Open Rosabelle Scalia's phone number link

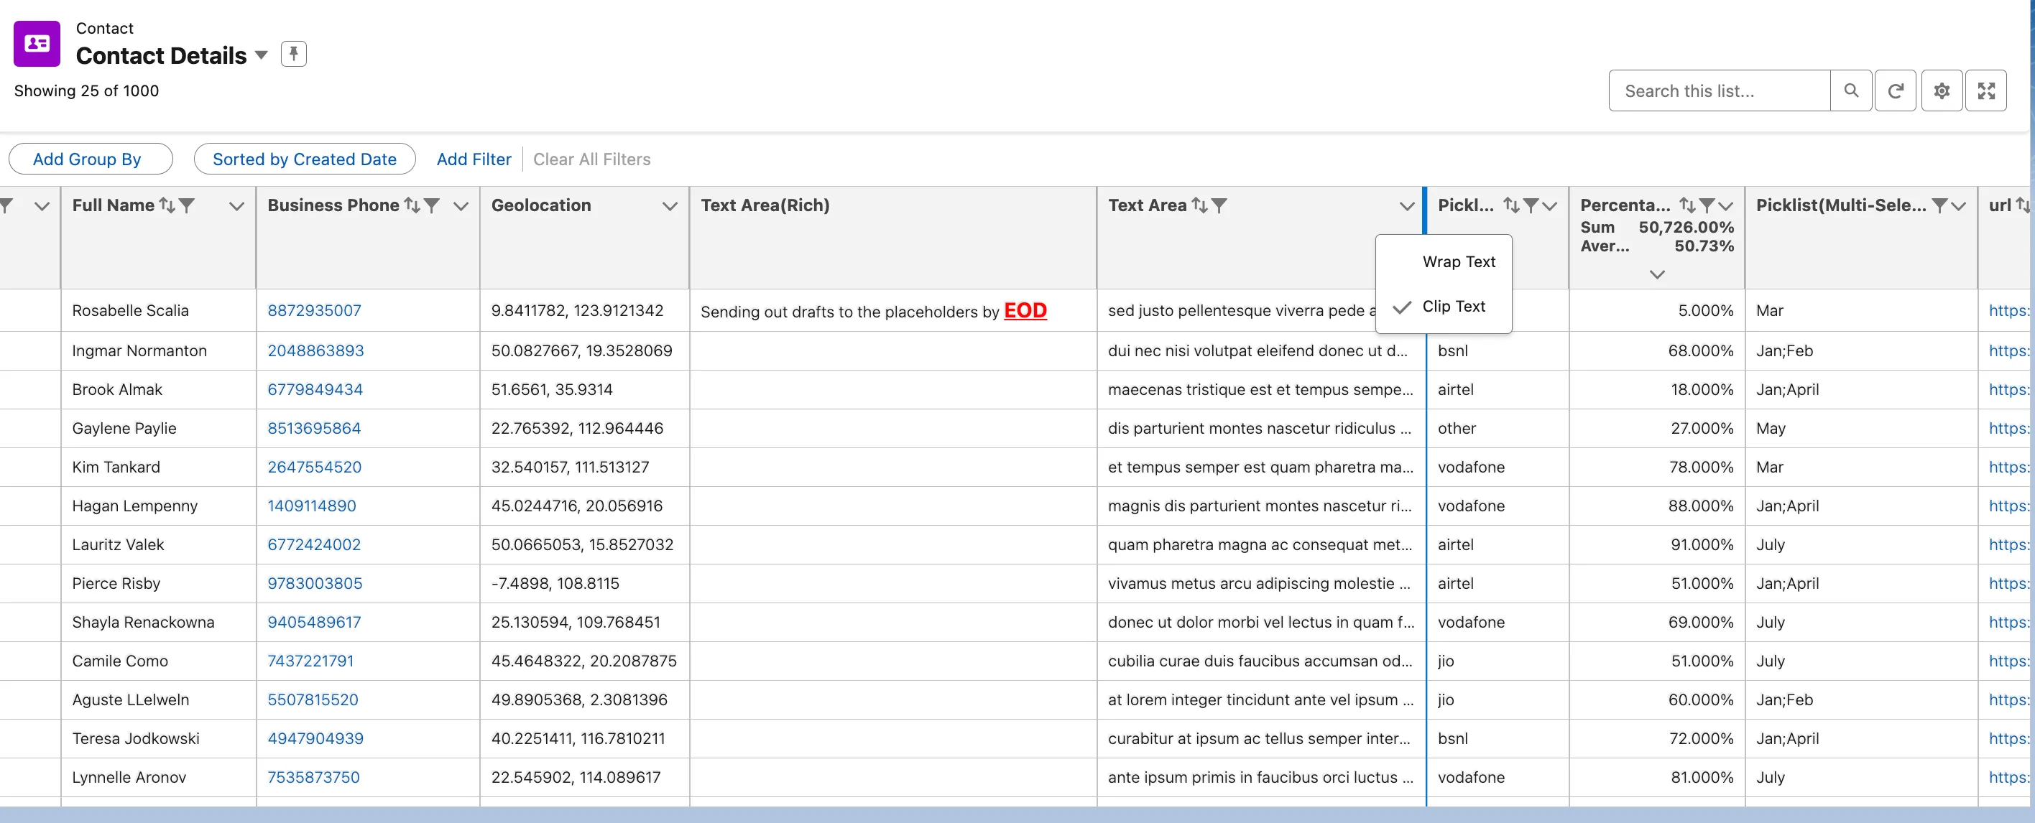(313, 310)
